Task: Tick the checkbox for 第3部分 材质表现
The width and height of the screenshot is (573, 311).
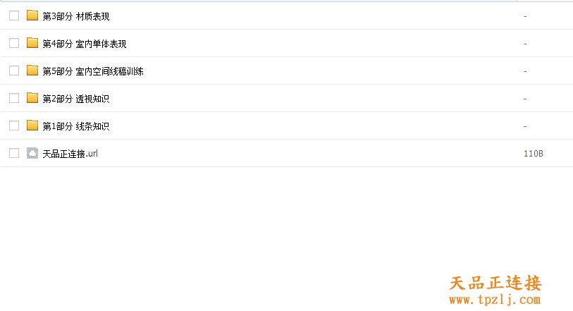Action: [x=14, y=16]
